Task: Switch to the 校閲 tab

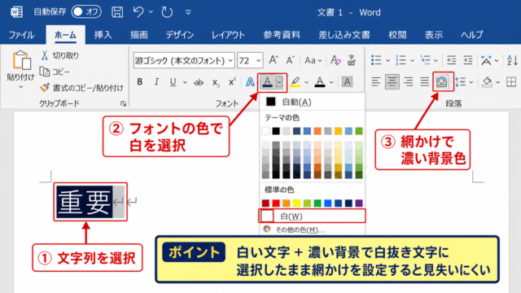Action: coord(397,35)
